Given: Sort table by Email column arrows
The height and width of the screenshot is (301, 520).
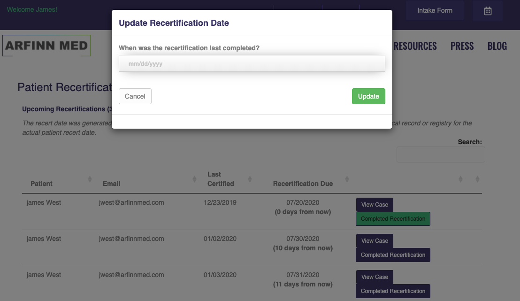Looking at the screenshot, I should (x=194, y=179).
